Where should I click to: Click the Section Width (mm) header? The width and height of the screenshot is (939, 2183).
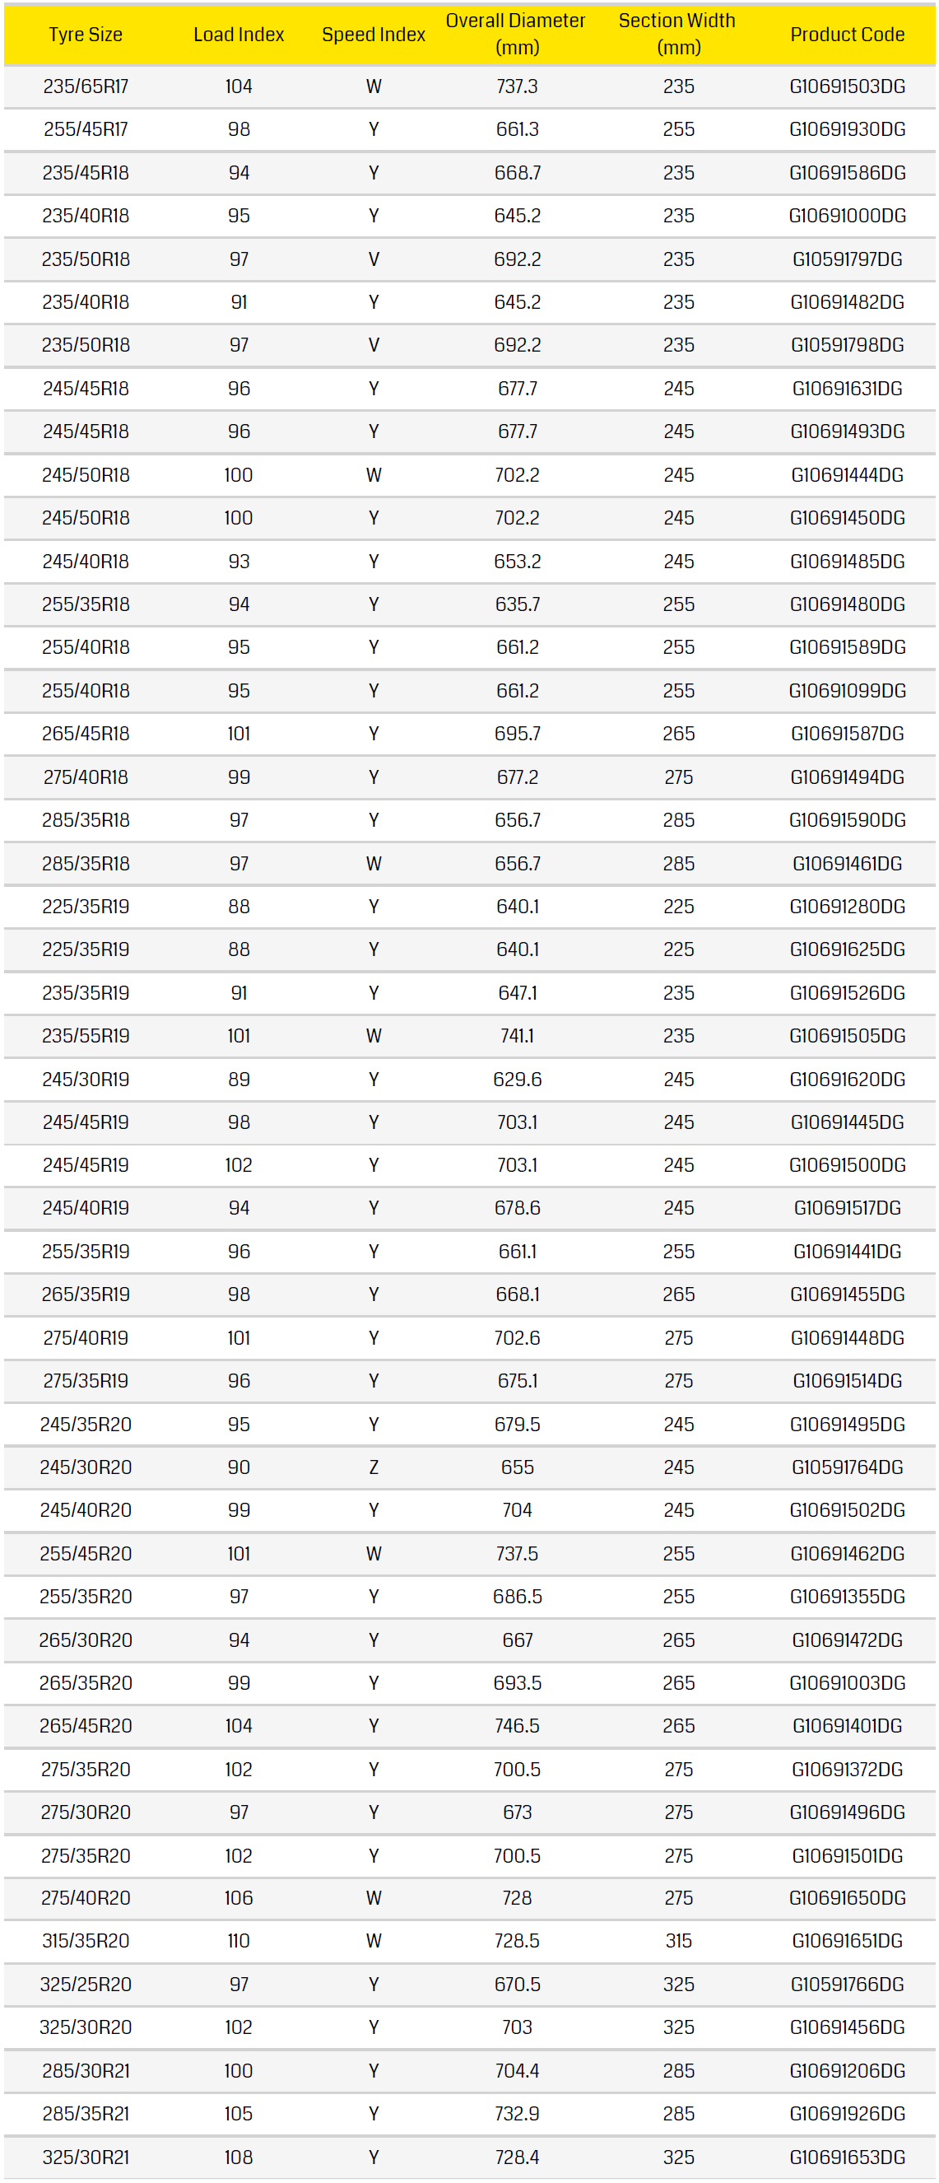677,34
